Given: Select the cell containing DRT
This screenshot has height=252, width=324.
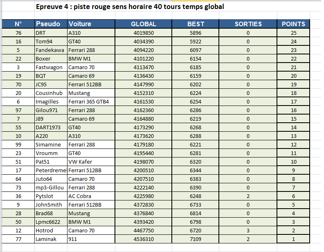Looking at the screenshot, I should tap(51, 33).
